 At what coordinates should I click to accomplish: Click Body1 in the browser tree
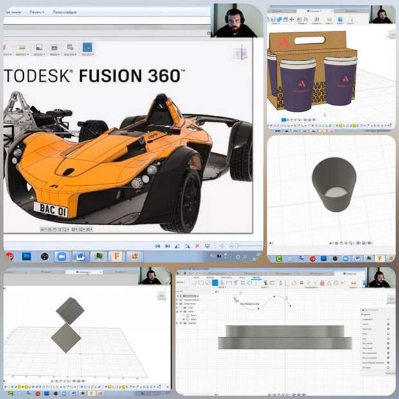194,315
